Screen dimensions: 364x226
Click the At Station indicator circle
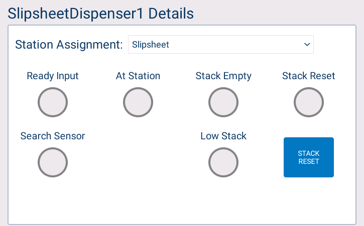[138, 102]
